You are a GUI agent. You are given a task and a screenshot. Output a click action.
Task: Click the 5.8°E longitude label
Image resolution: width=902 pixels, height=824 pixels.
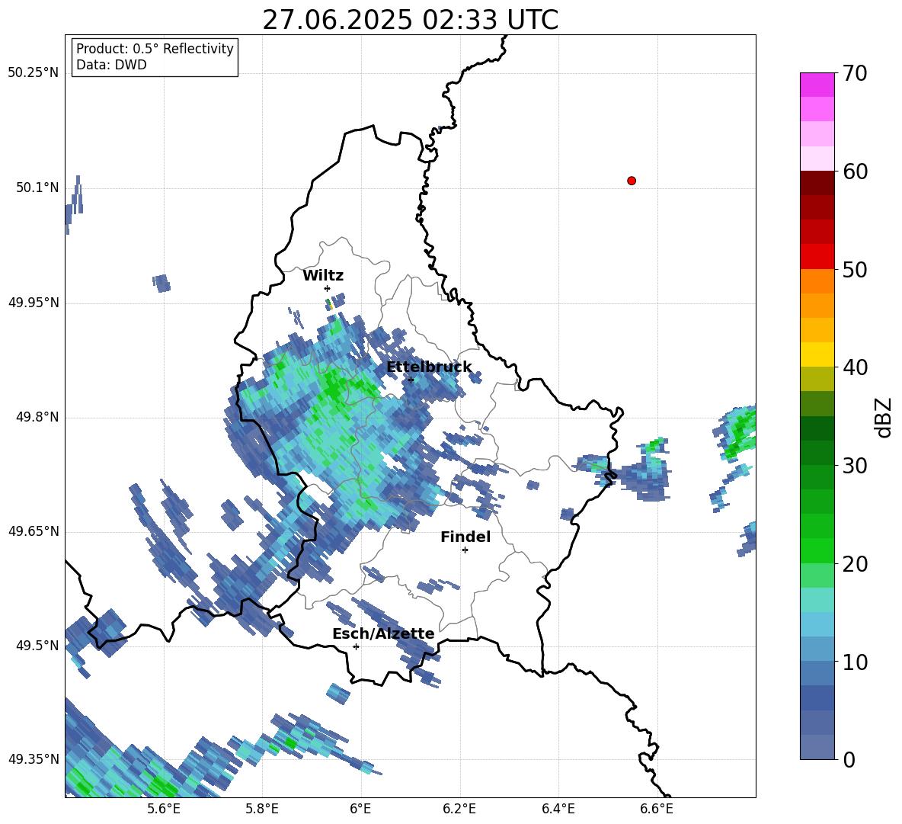pyautogui.click(x=262, y=809)
